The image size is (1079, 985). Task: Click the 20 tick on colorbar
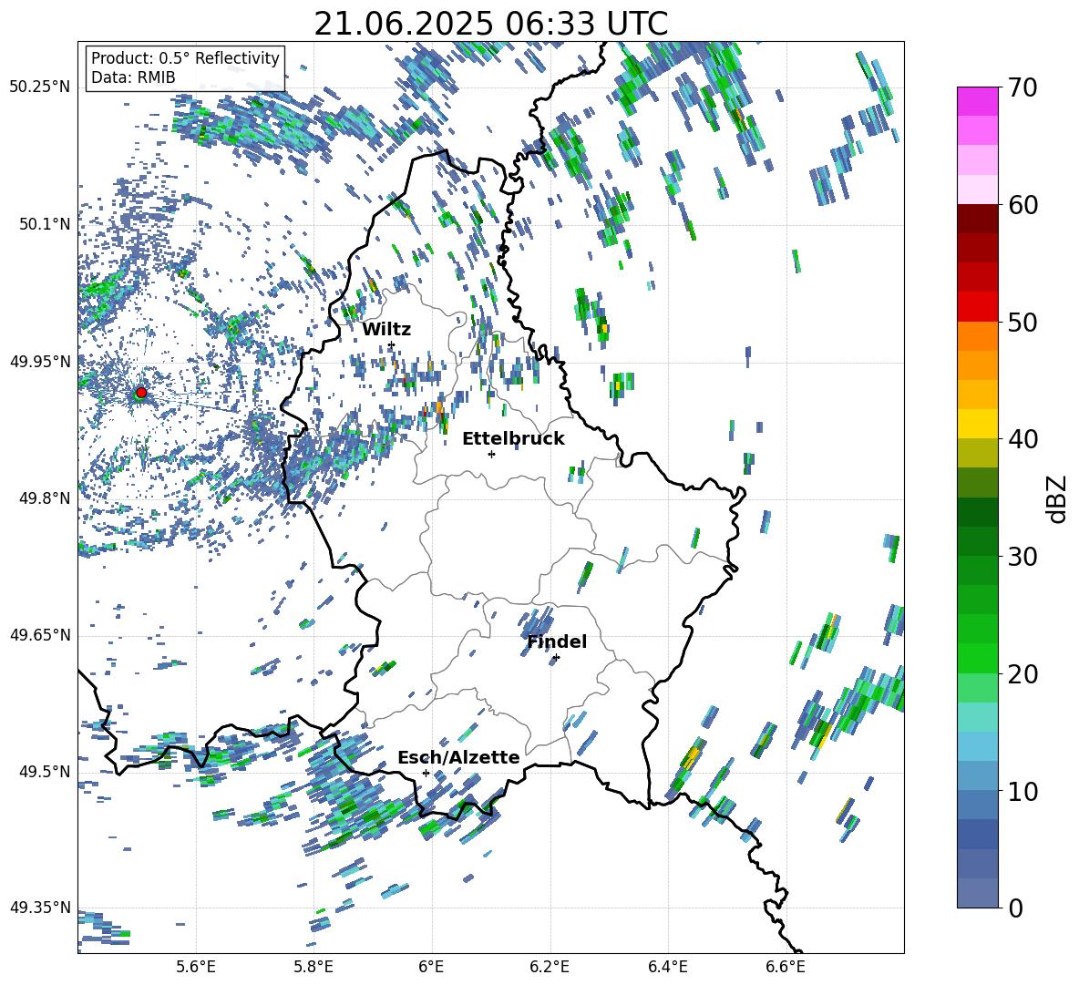1022,673
